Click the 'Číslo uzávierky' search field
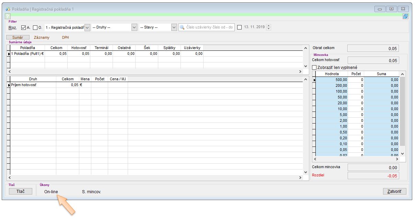 click(209, 27)
